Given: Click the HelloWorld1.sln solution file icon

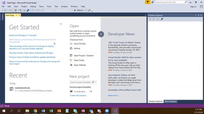Looking at the screenshot, I should point(11,89).
